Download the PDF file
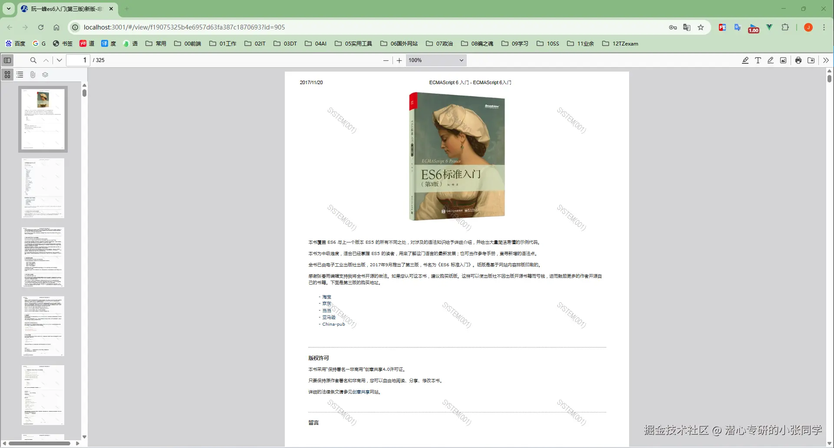 (x=811, y=60)
